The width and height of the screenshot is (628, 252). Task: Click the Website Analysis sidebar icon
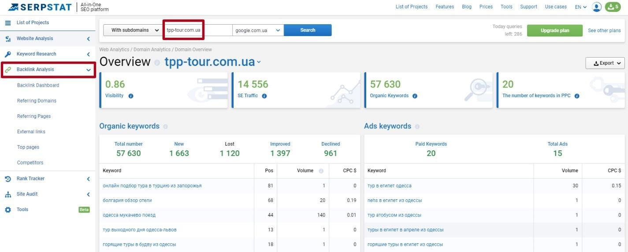(8, 39)
